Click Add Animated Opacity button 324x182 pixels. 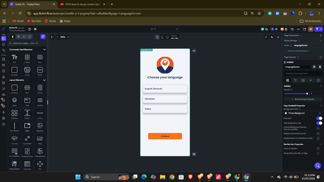[x=303, y=99]
